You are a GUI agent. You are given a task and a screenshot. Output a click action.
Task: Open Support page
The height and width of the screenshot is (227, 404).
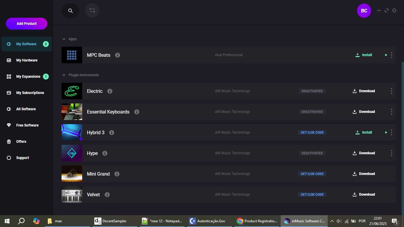(27, 158)
